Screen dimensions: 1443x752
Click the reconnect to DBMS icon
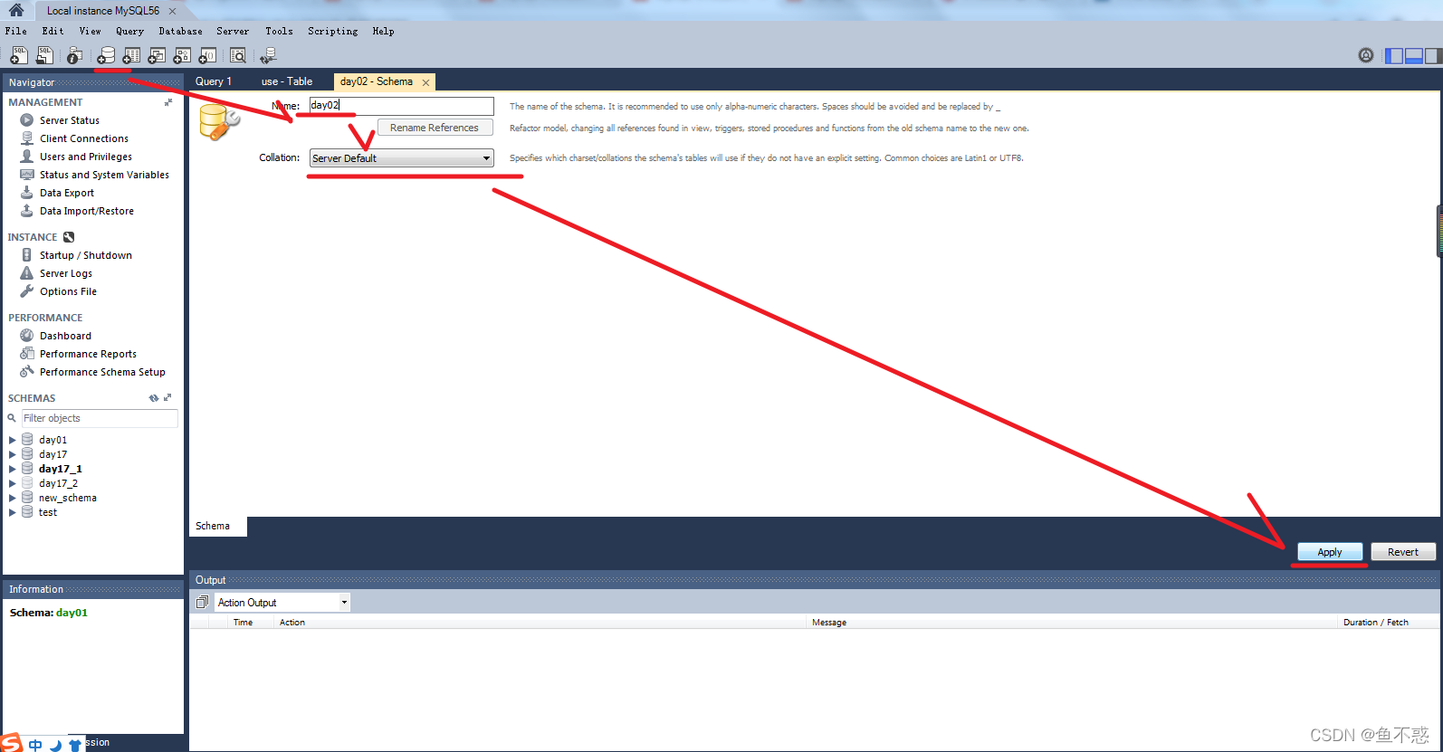point(268,56)
